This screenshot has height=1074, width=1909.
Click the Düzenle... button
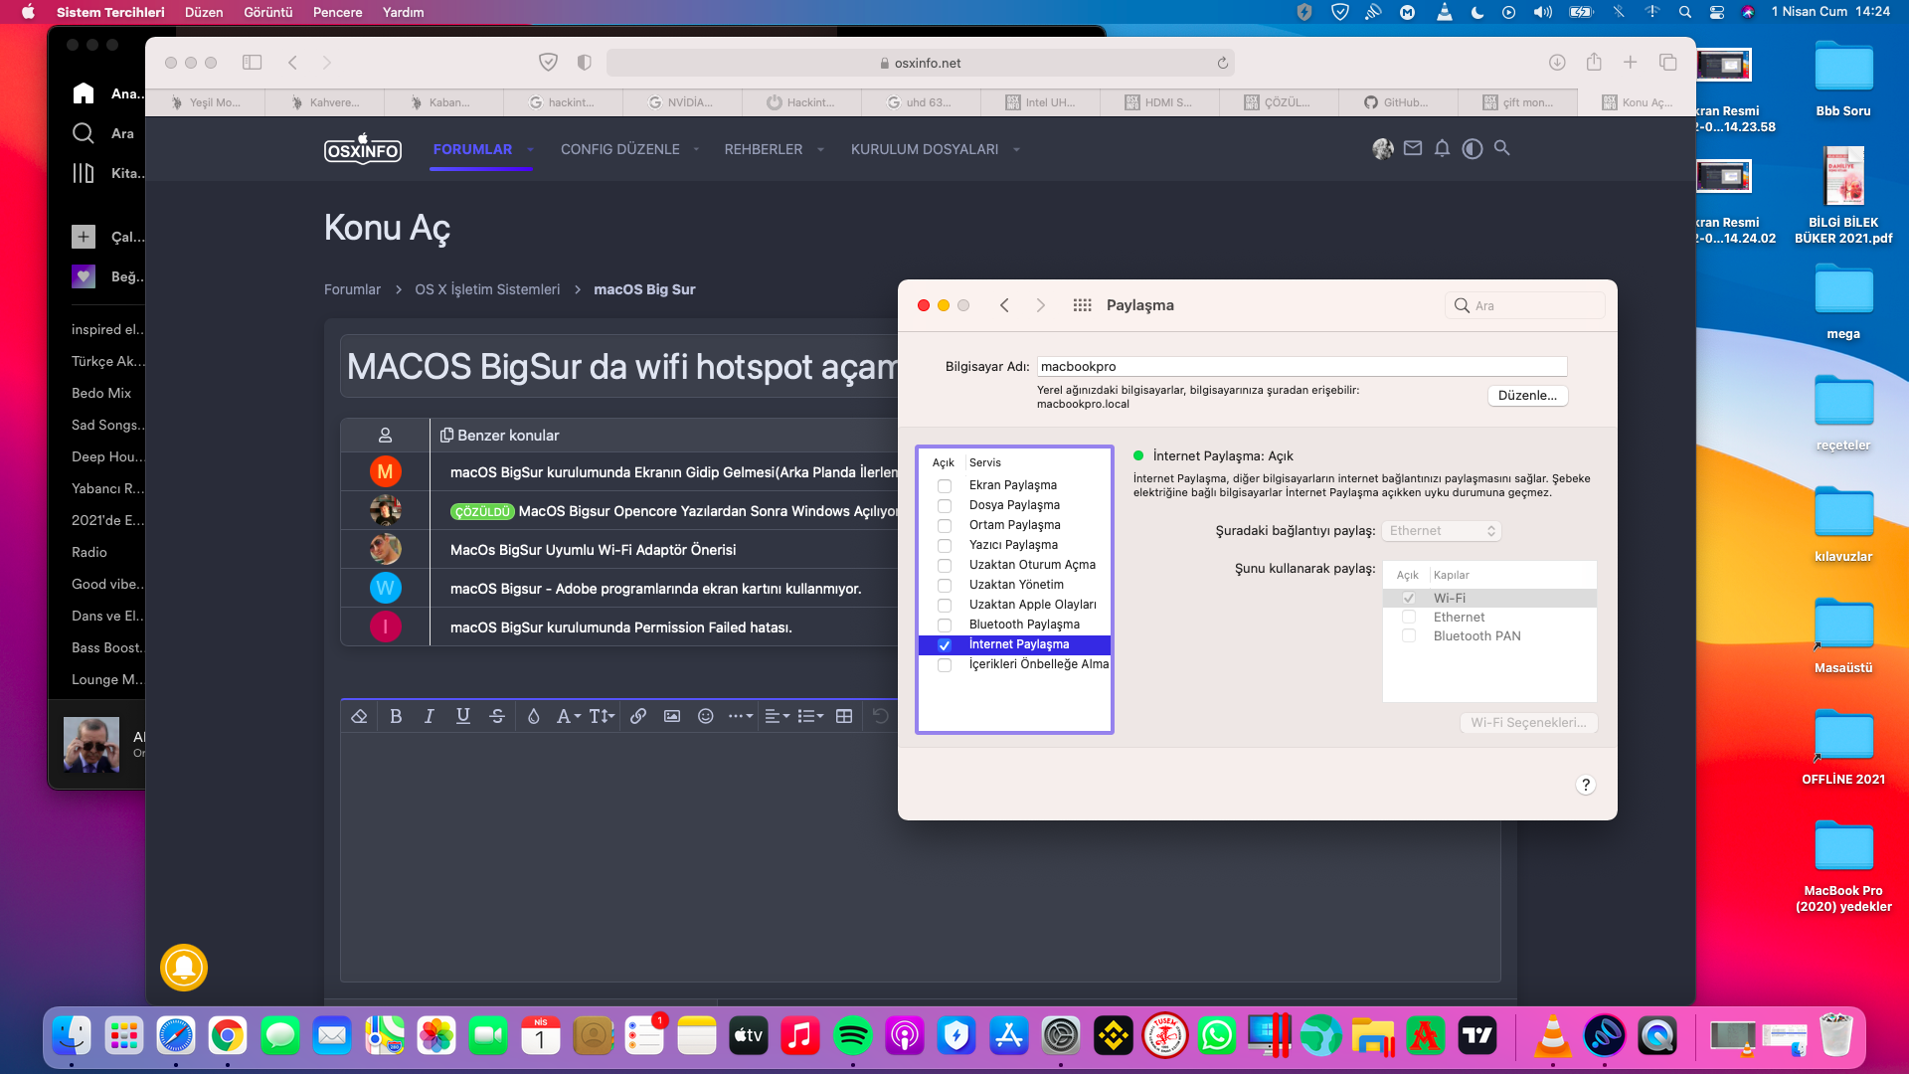1527,396
